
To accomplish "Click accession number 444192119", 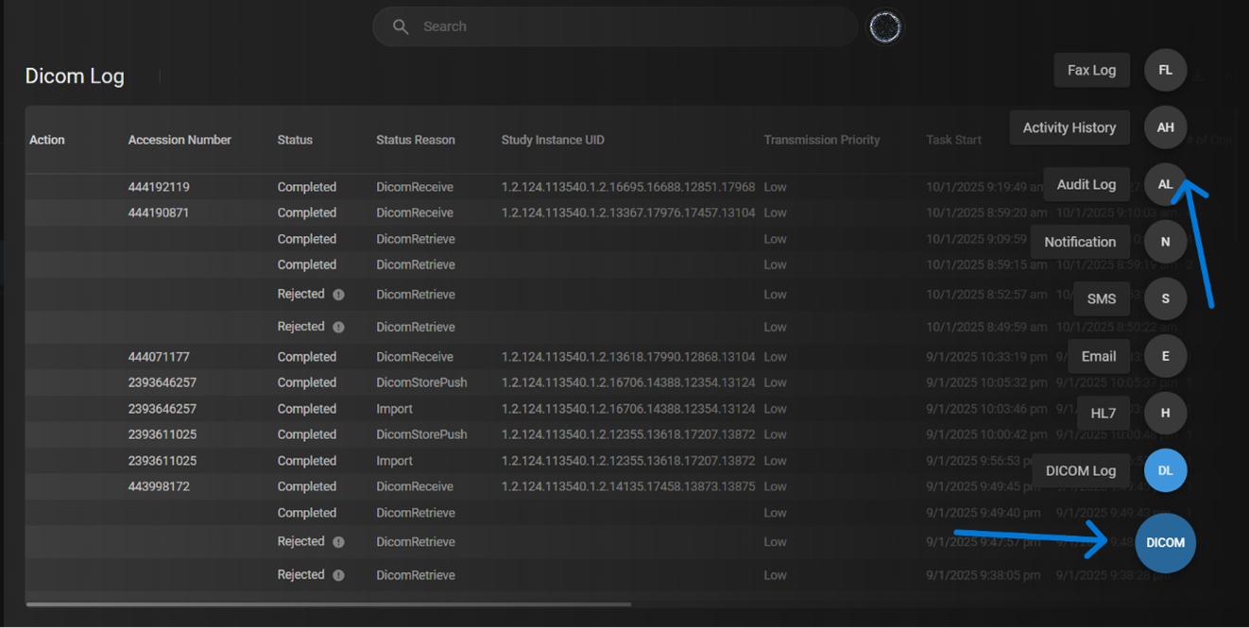I will pos(159,187).
